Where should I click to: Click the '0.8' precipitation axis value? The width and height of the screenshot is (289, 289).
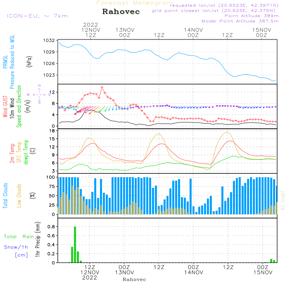(x=51, y=227)
